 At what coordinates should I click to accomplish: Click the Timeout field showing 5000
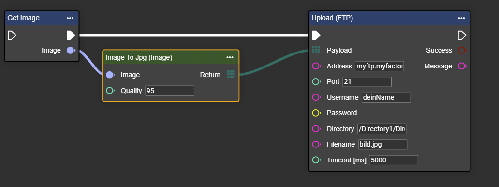(393, 160)
